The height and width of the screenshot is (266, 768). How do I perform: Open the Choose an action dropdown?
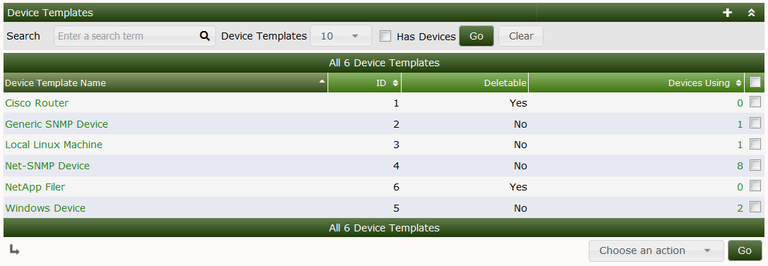click(656, 250)
